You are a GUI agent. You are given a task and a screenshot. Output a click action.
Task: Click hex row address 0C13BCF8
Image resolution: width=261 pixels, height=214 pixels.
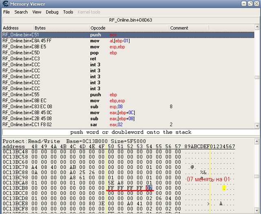(x=15, y=209)
